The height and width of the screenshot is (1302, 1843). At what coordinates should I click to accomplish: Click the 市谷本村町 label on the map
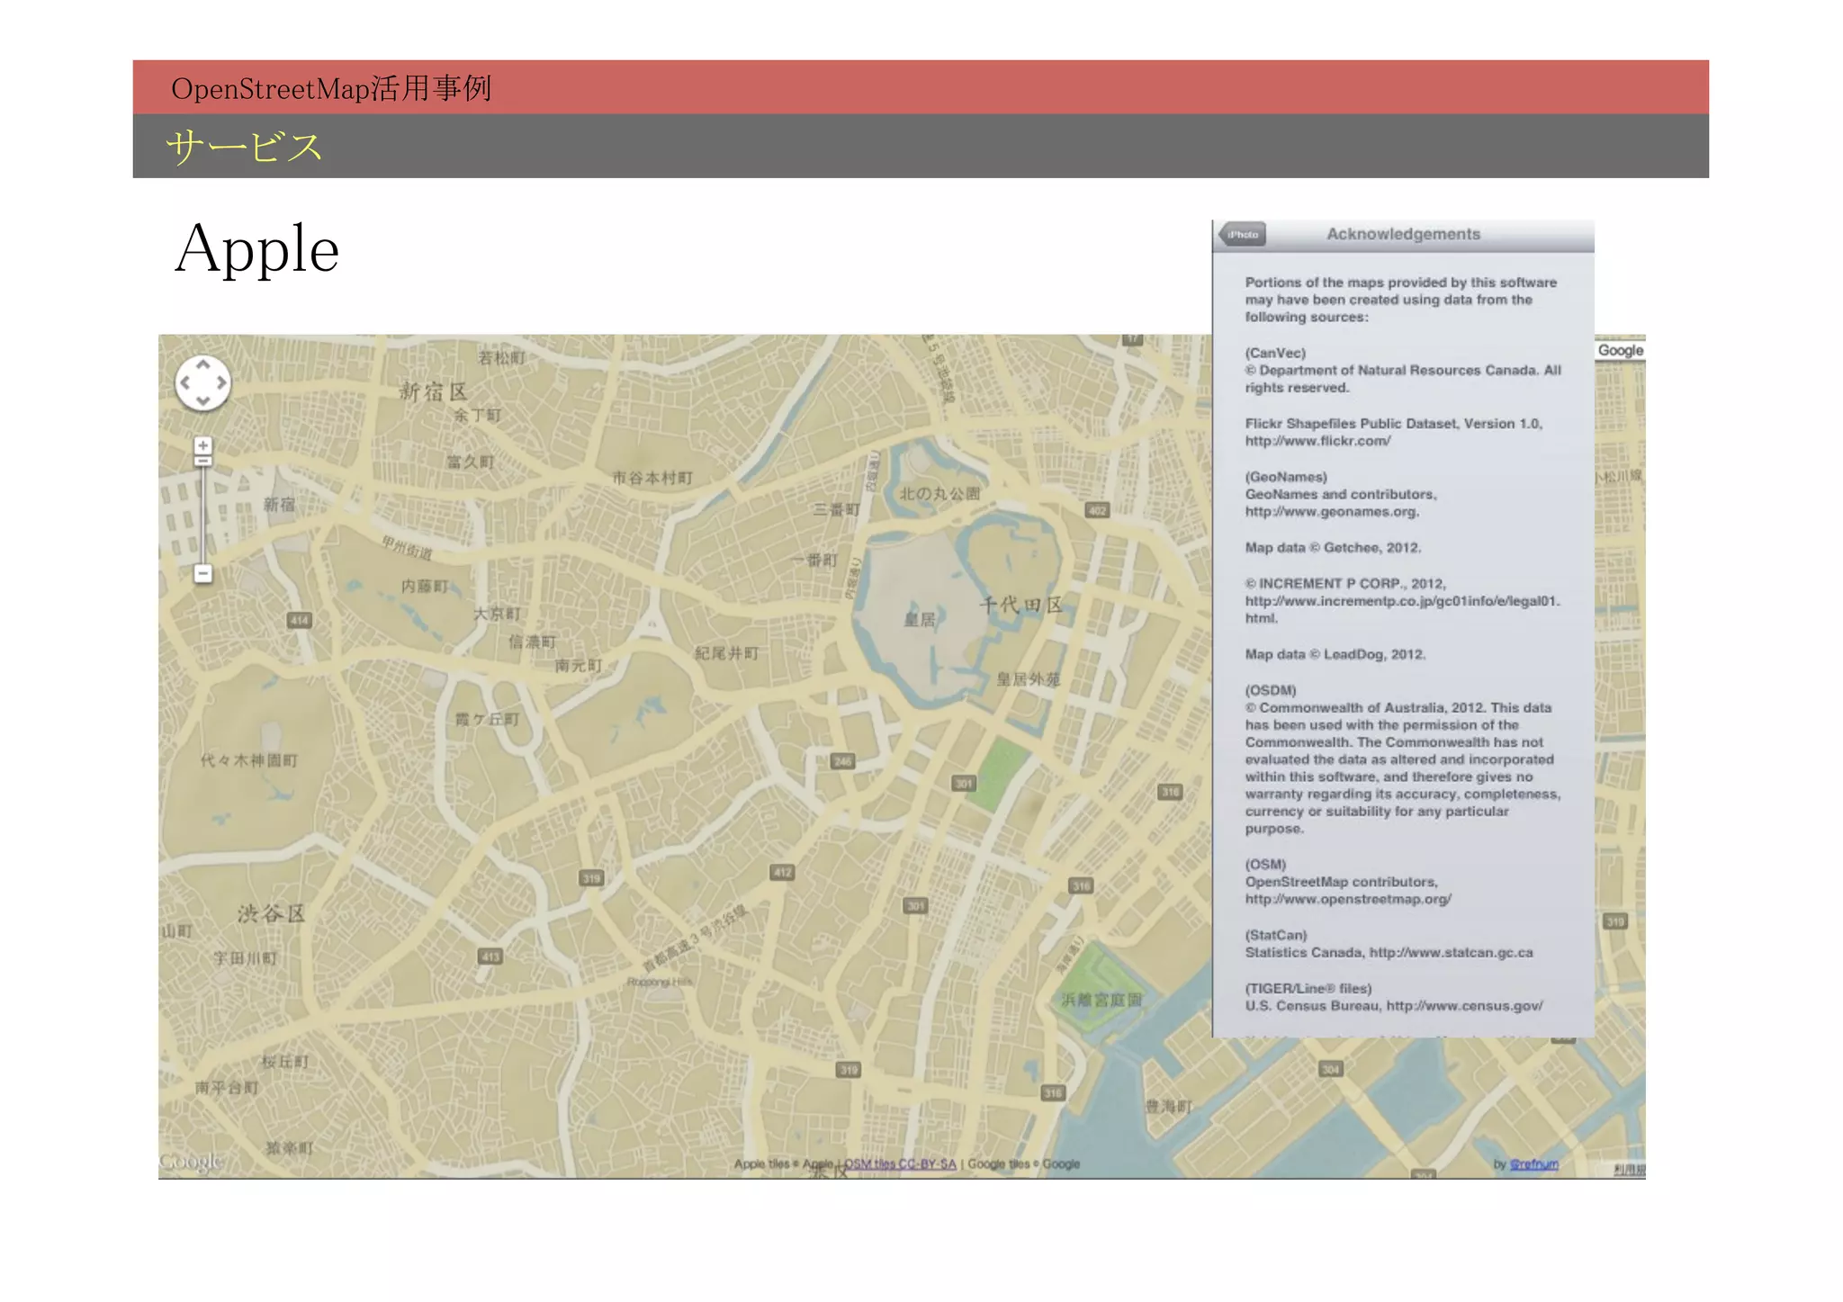click(652, 478)
